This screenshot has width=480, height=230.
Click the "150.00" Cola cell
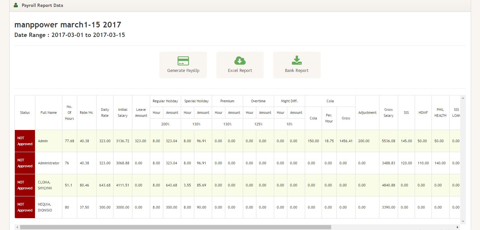[x=313, y=141]
